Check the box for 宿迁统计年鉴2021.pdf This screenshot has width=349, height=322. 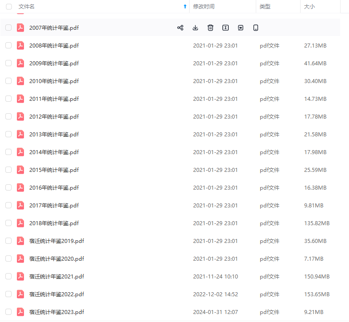click(x=8, y=276)
